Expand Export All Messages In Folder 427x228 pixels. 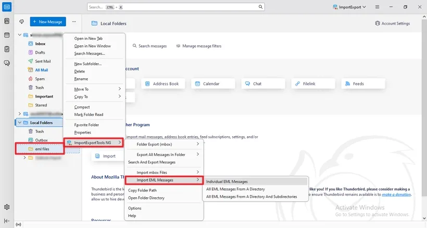164,154
